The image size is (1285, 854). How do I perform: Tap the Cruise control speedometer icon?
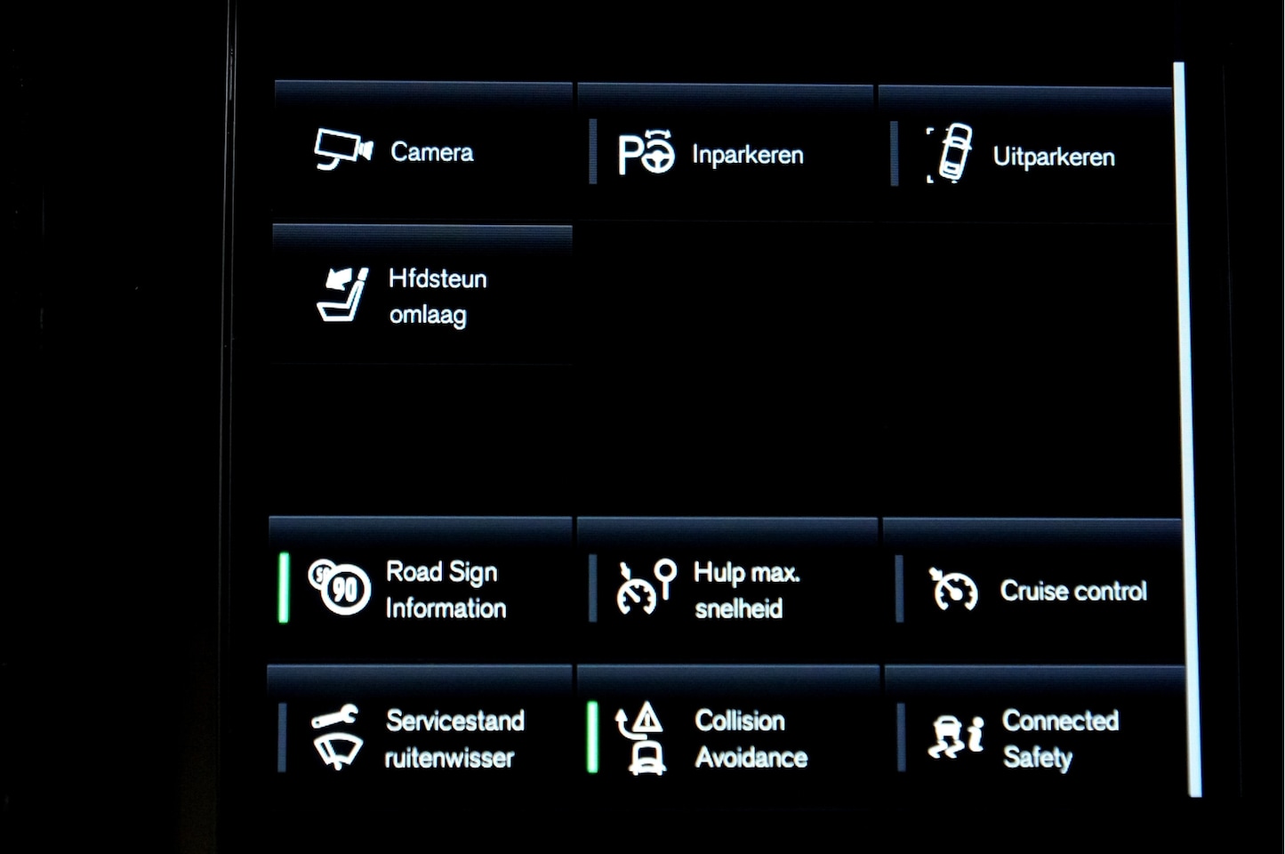click(953, 589)
